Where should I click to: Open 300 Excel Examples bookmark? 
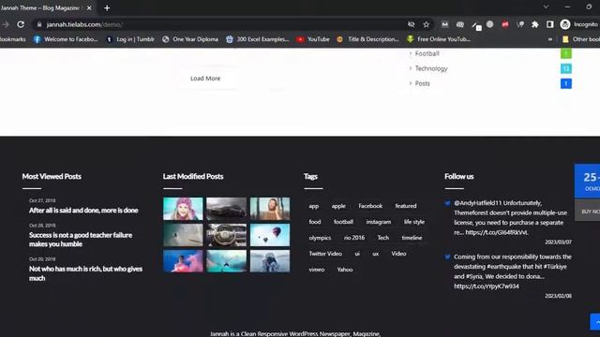point(258,39)
